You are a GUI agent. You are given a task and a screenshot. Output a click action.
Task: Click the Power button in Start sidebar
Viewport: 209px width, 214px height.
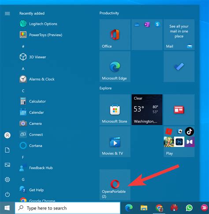point(7,194)
